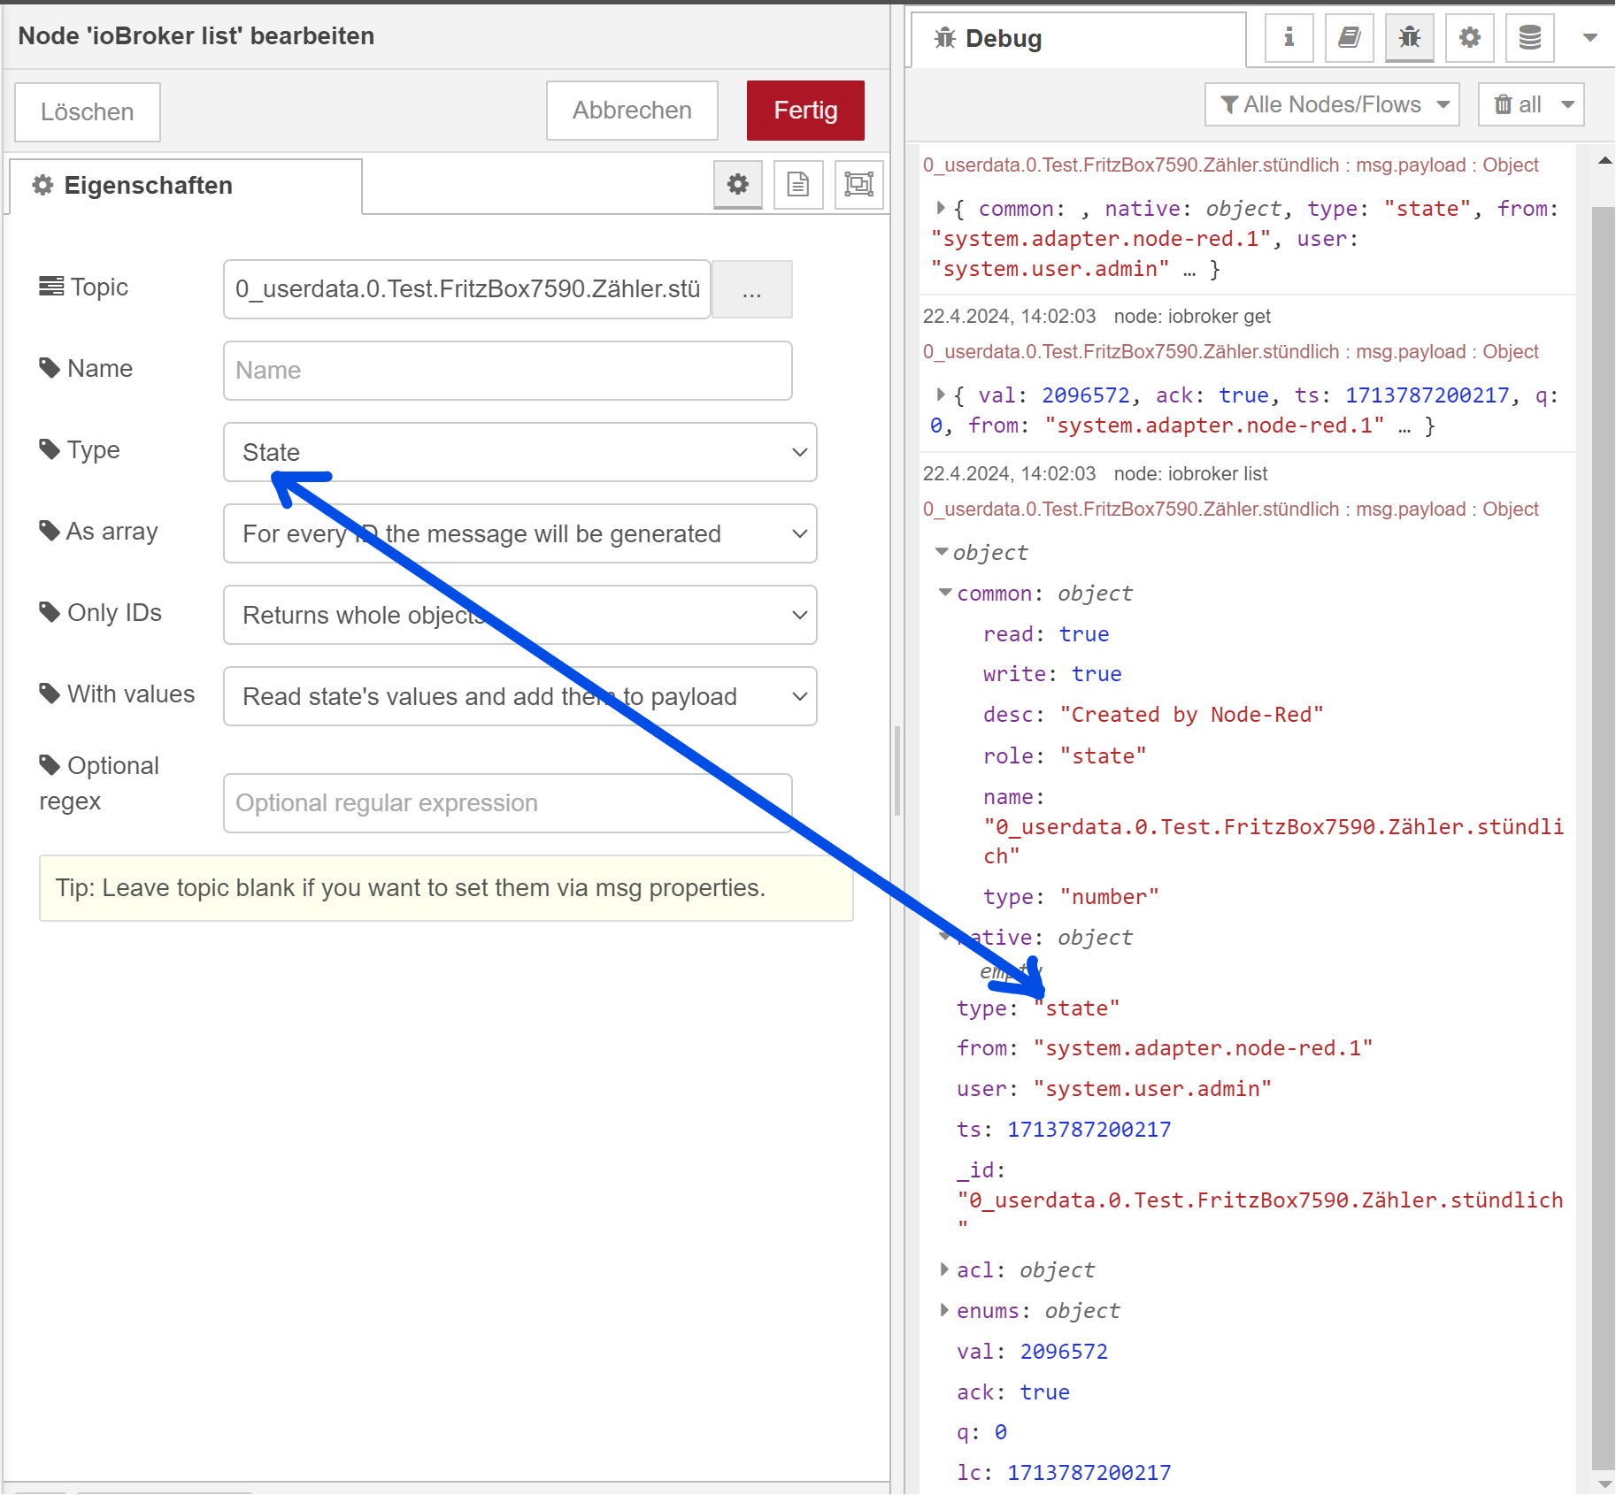Screen dimensions: 1616x1495
Task: Click 'node: iobroker get' debug source
Action: click(x=1192, y=317)
